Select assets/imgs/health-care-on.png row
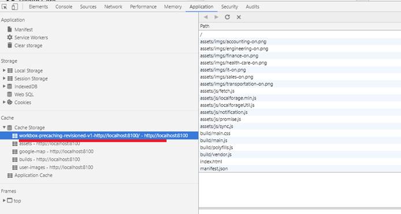 300,62
